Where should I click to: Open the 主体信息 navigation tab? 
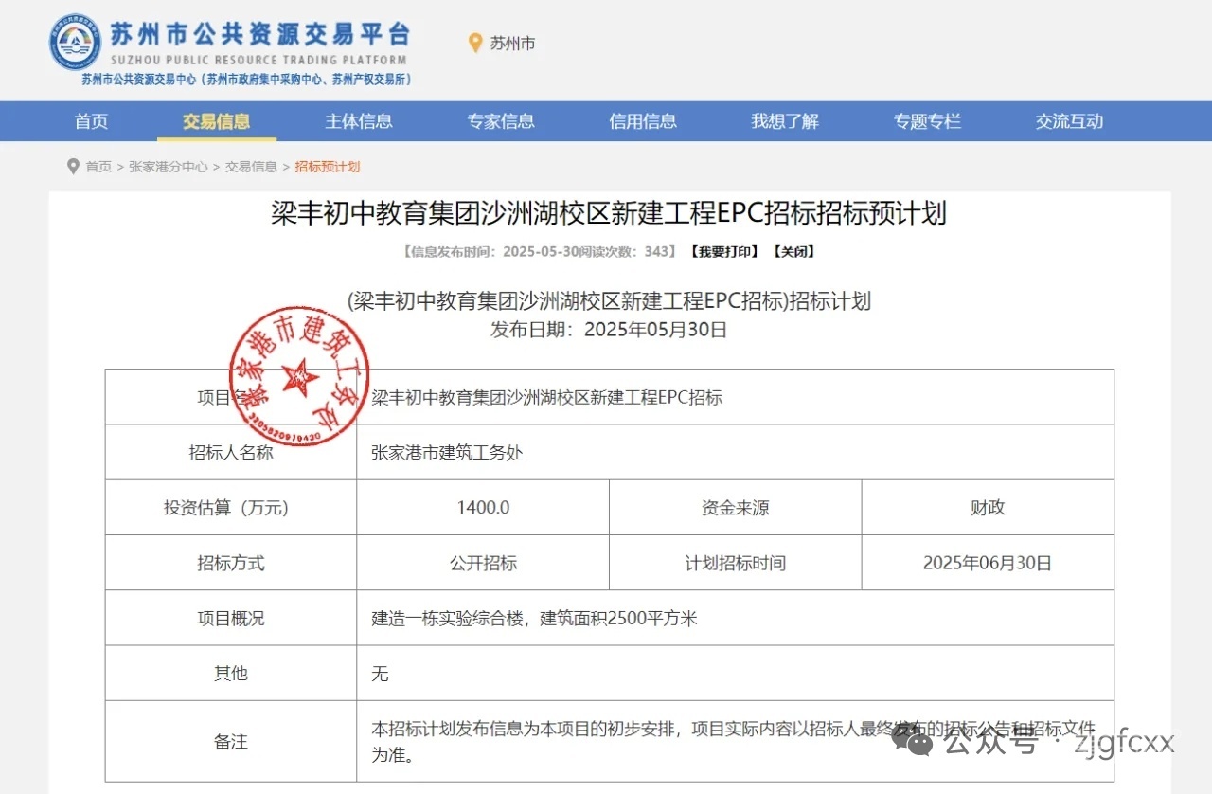(359, 121)
